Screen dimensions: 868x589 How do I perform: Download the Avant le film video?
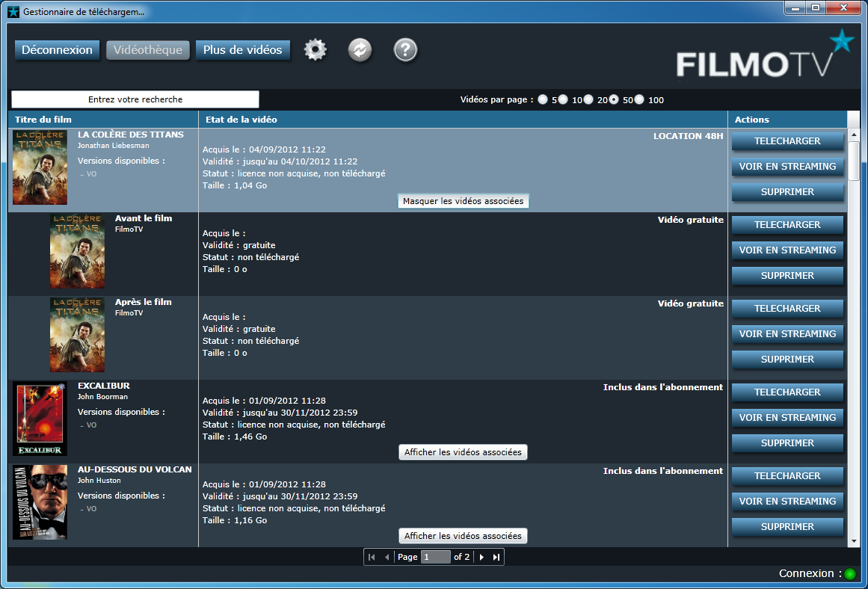[x=788, y=225]
